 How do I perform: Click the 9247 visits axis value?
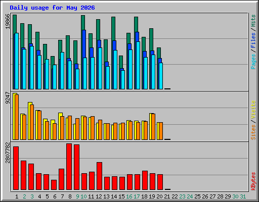coord(8,98)
